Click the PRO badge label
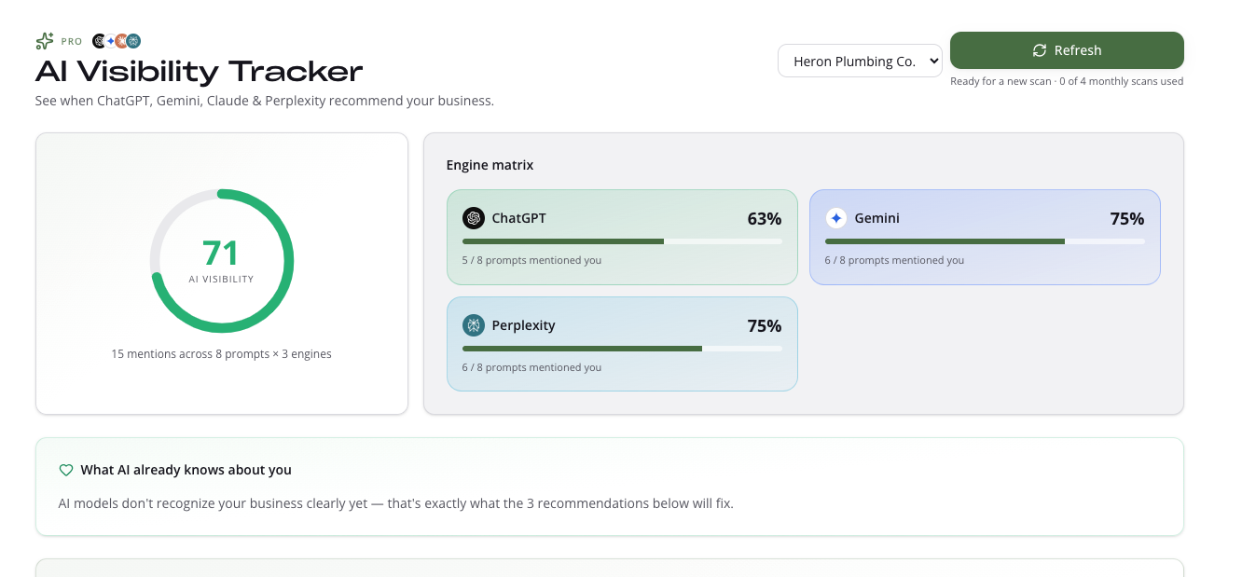Screen dimensions: 1242x577 72,41
